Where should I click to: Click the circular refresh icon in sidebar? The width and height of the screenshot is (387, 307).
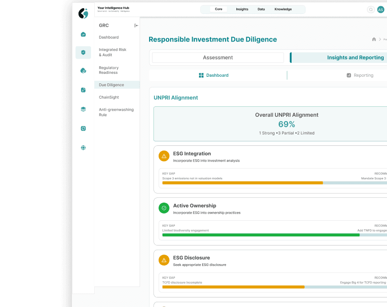[x=83, y=129]
